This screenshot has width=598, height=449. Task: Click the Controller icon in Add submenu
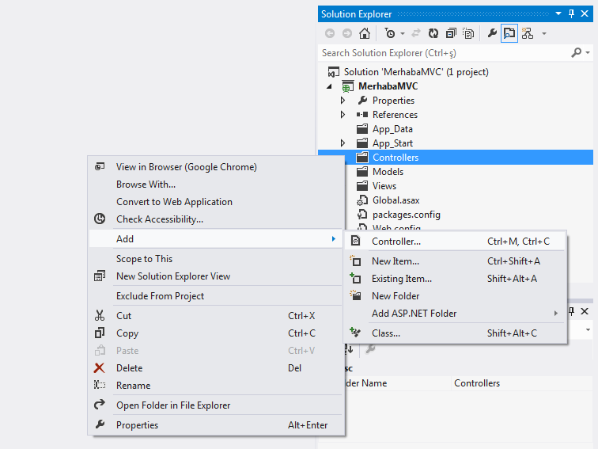355,241
